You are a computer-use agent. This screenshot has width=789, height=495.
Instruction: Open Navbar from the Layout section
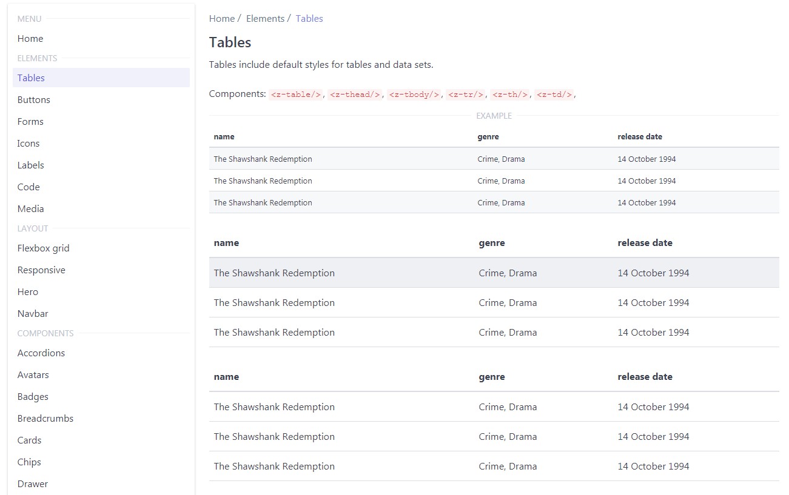click(101, 313)
